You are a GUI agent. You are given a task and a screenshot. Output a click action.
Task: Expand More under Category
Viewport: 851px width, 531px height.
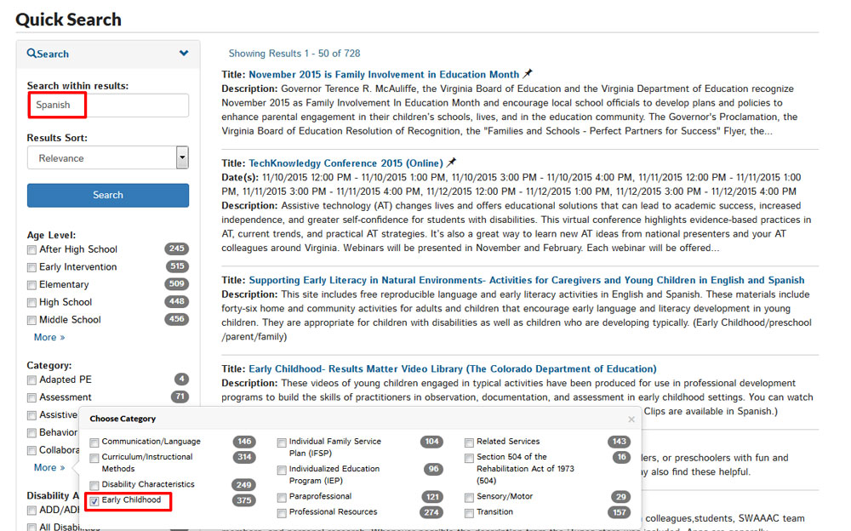[49, 467]
